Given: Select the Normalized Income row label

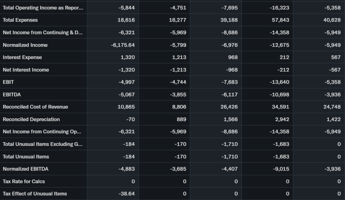Looking at the screenshot, I should tap(25, 45).
